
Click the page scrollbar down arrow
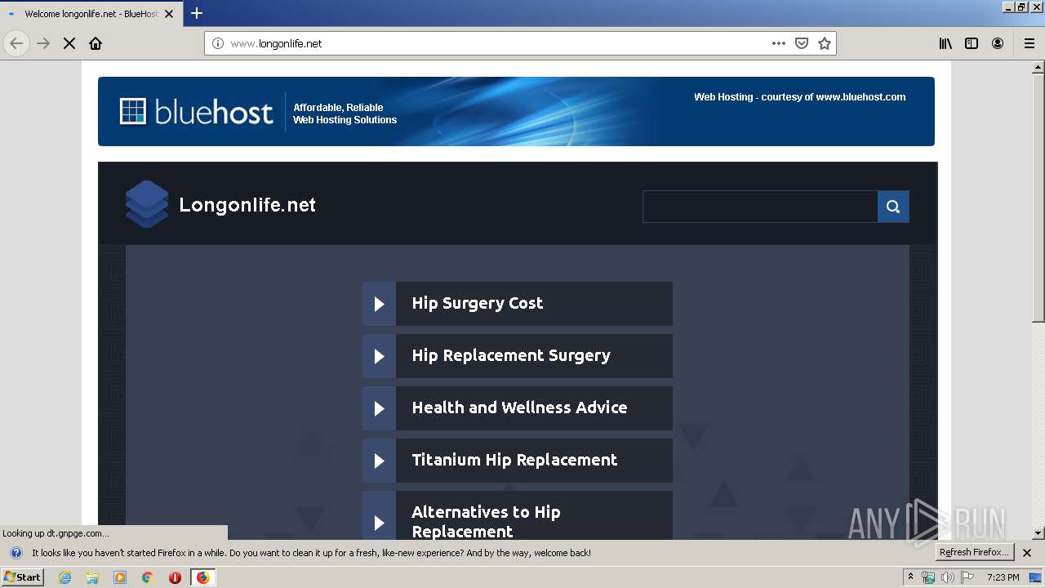coord(1038,533)
